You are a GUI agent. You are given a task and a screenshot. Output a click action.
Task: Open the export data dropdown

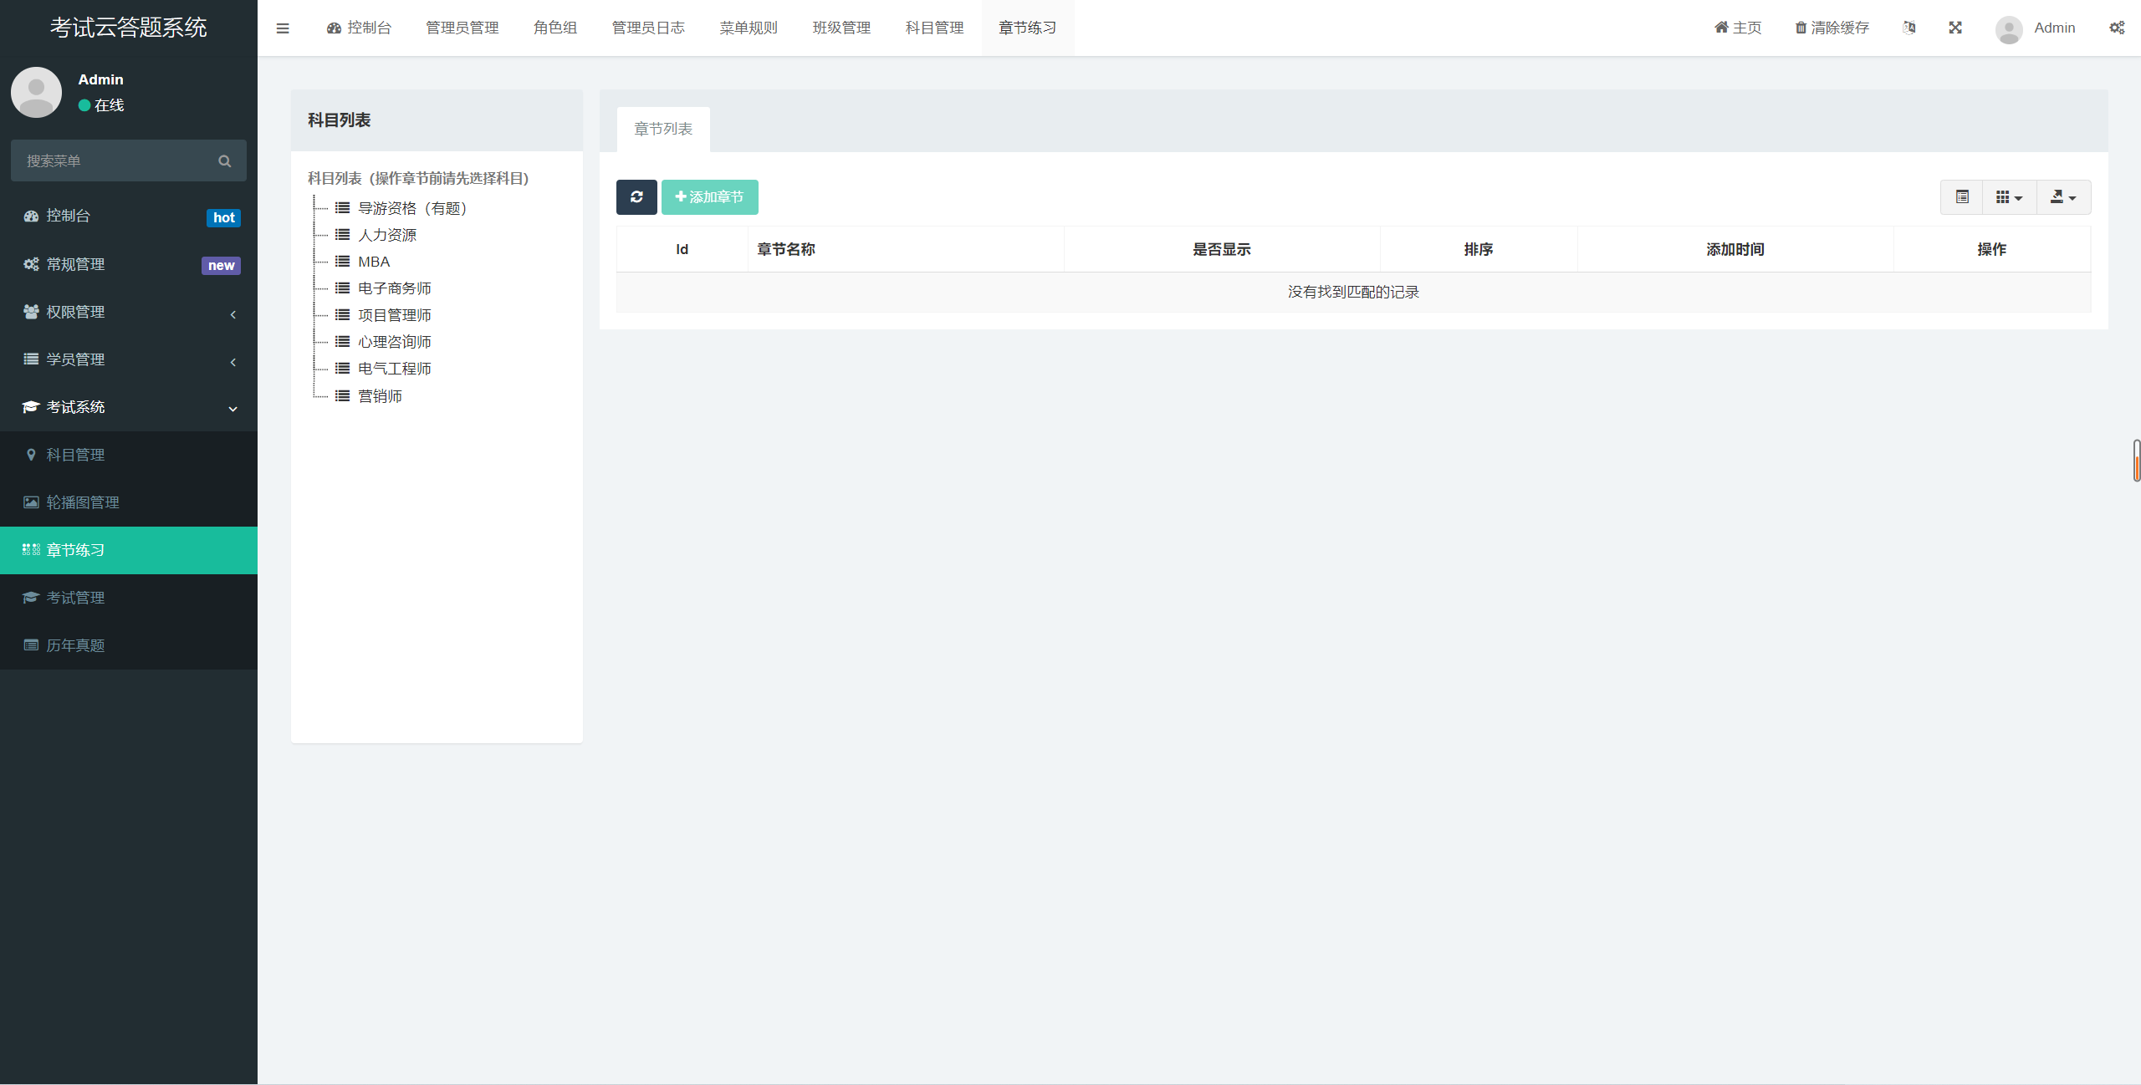point(2063,197)
